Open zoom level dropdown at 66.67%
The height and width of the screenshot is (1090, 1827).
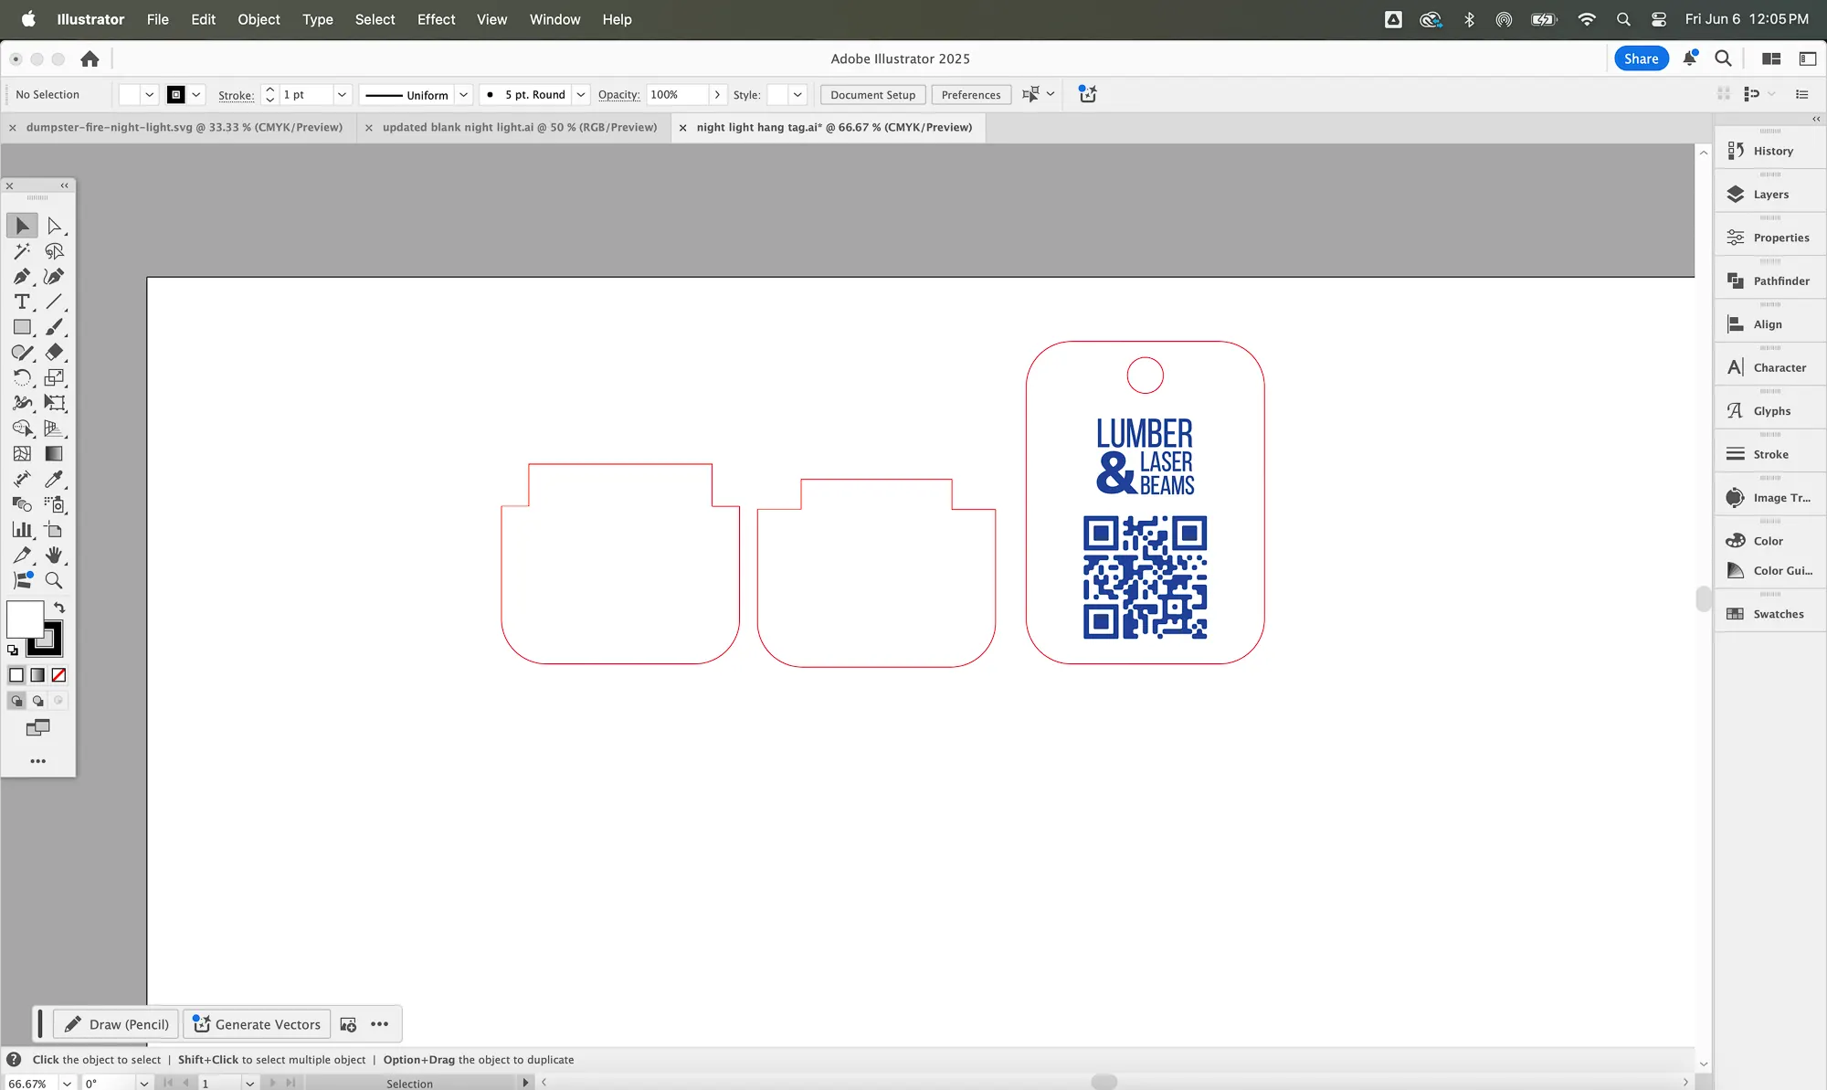pos(67,1084)
